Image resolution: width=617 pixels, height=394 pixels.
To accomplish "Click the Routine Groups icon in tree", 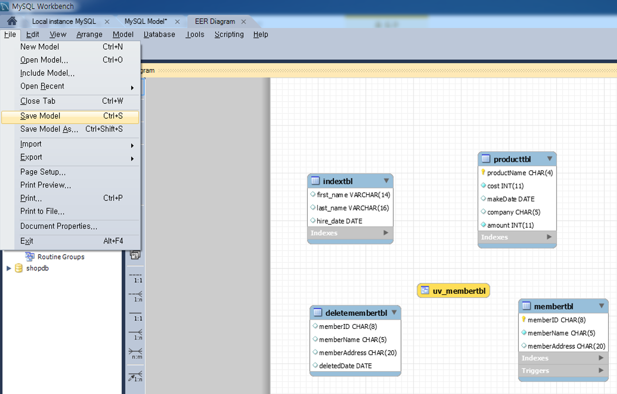I will (30, 257).
